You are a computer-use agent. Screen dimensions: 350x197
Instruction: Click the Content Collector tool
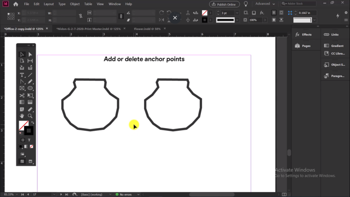coord(22,67)
